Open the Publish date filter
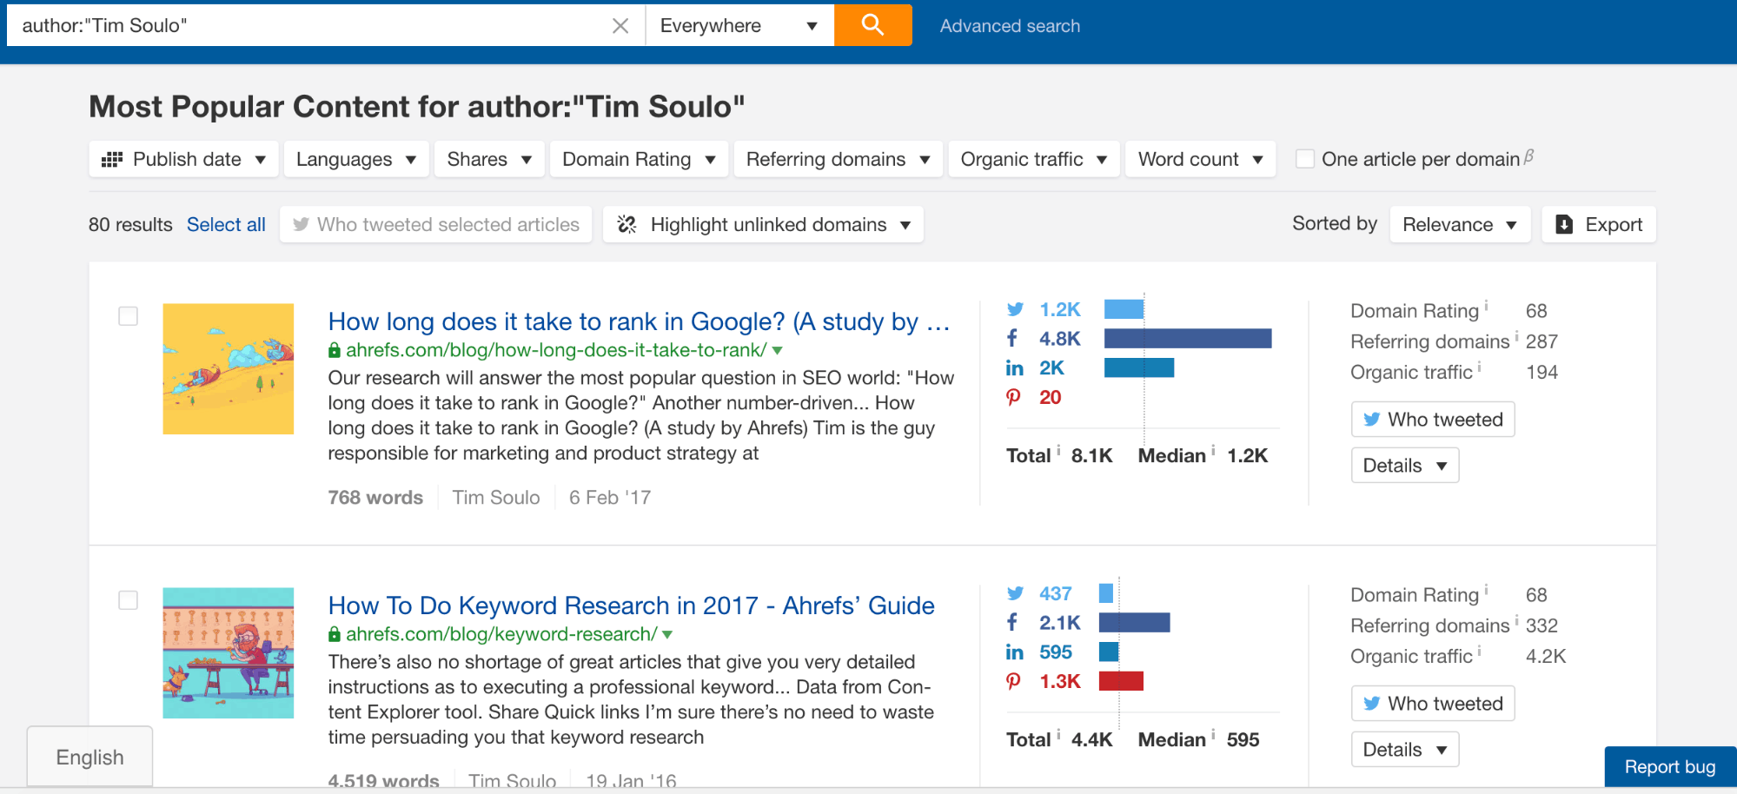Viewport: 1737px width, 794px height. tap(183, 159)
